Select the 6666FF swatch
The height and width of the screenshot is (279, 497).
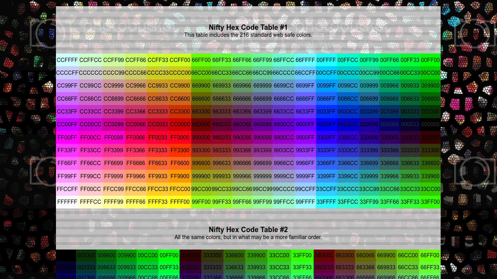[x=305, y=99]
